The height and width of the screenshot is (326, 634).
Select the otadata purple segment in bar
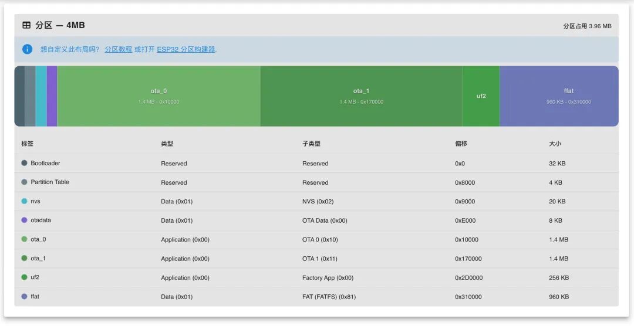[52, 96]
